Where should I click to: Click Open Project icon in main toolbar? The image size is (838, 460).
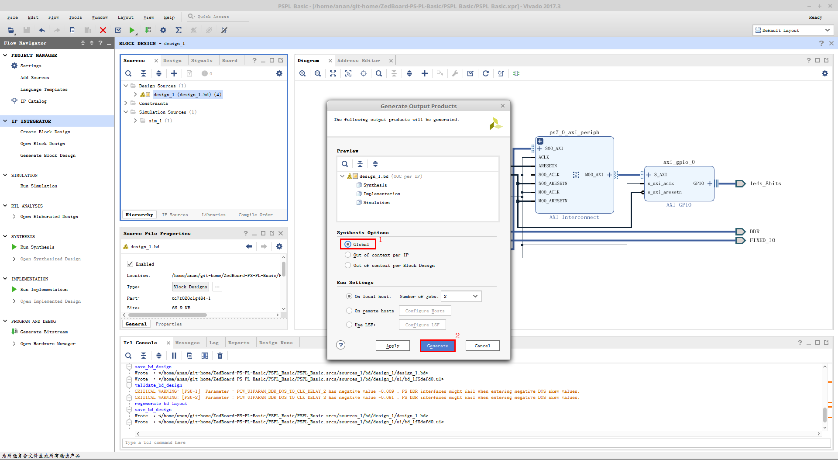[11, 30]
